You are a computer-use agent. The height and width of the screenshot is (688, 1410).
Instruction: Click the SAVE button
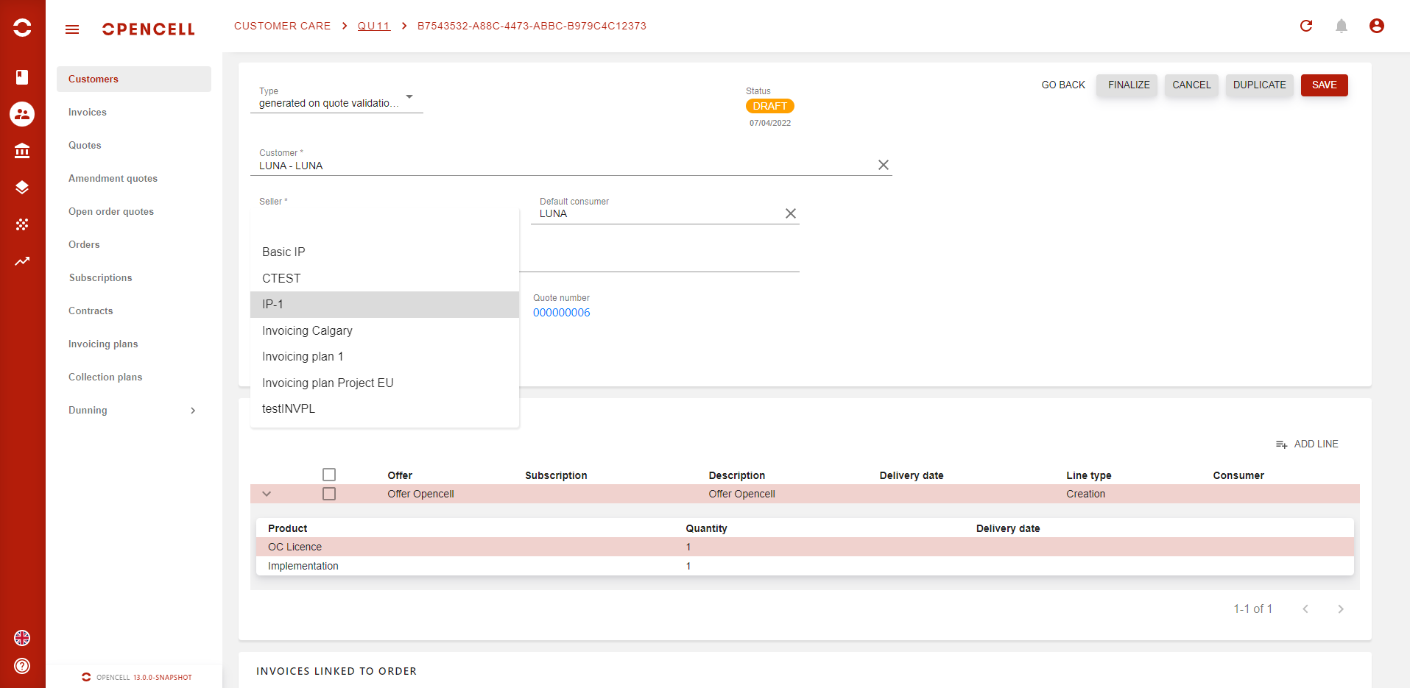click(x=1324, y=85)
